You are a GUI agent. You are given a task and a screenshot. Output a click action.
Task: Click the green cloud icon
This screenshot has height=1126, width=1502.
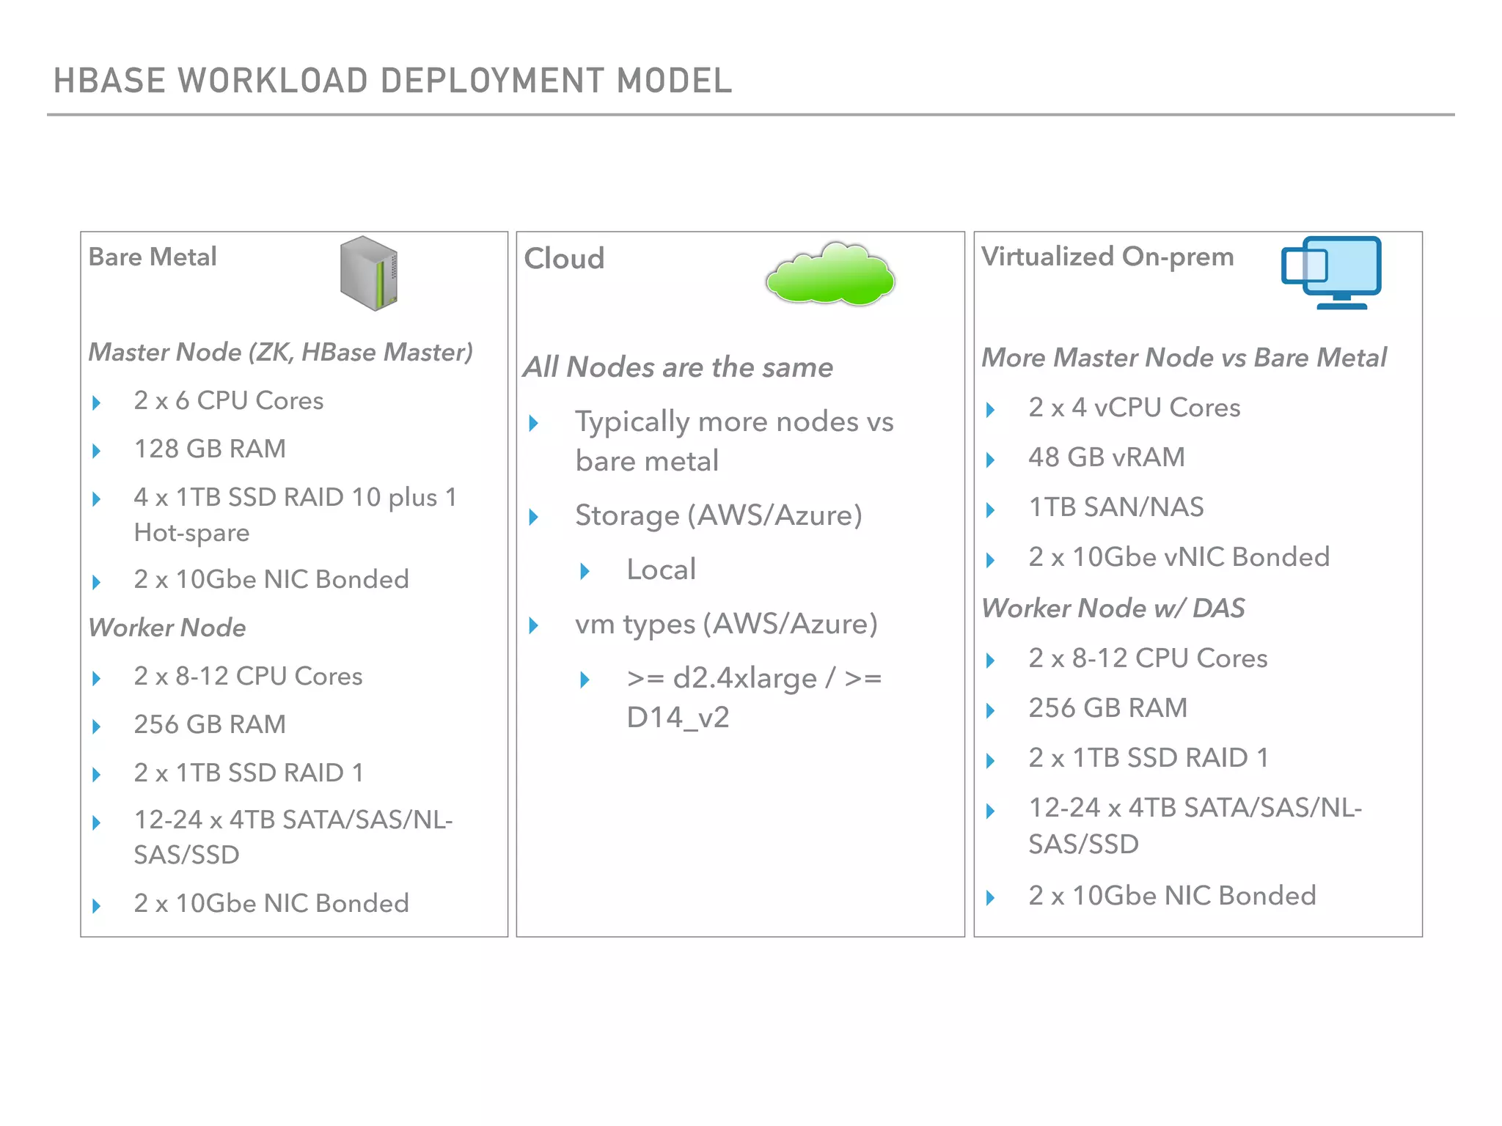[830, 274]
